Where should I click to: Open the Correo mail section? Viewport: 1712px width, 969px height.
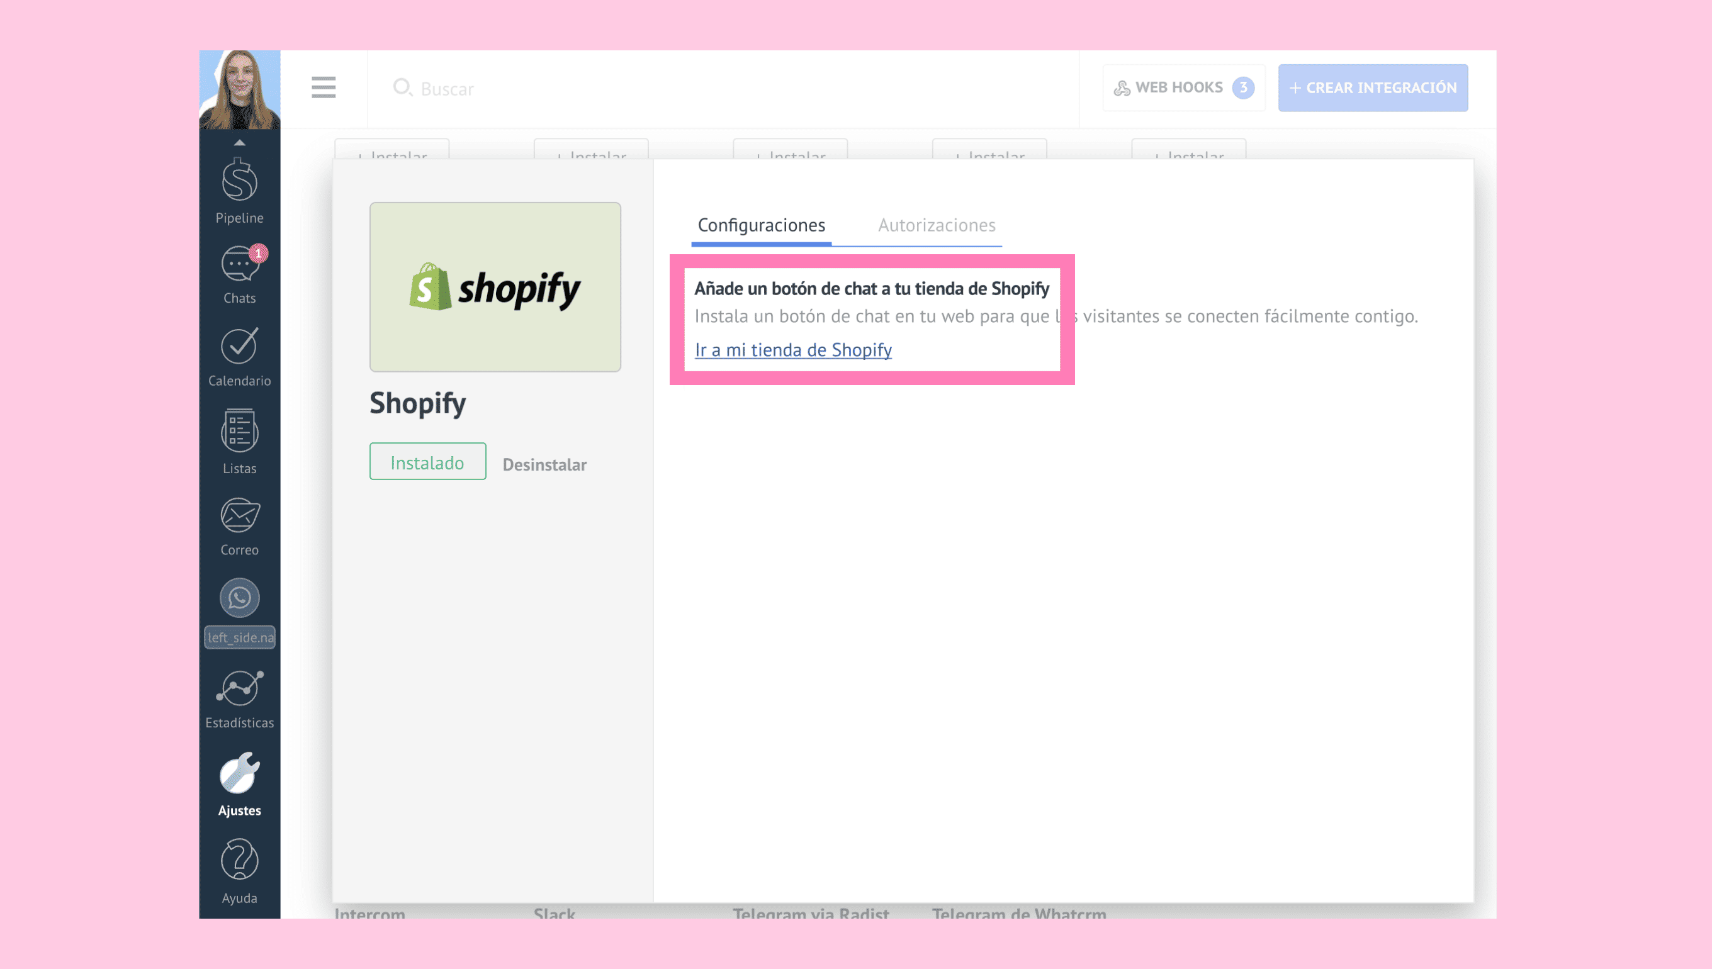point(240,527)
